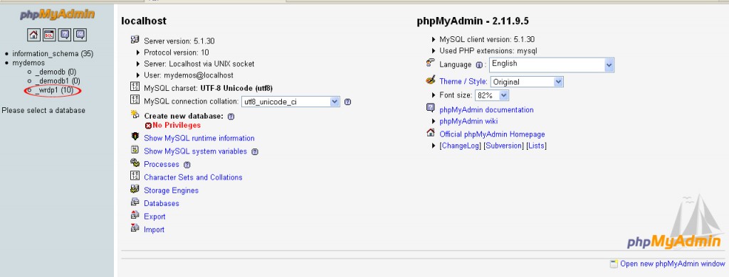Click the Official Homepage house icon

coord(431,133)
